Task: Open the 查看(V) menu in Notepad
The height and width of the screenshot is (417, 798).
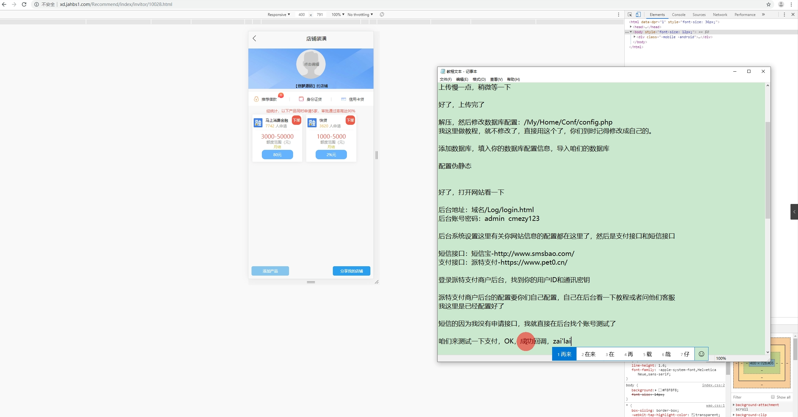Action: [x=496, y=79]
